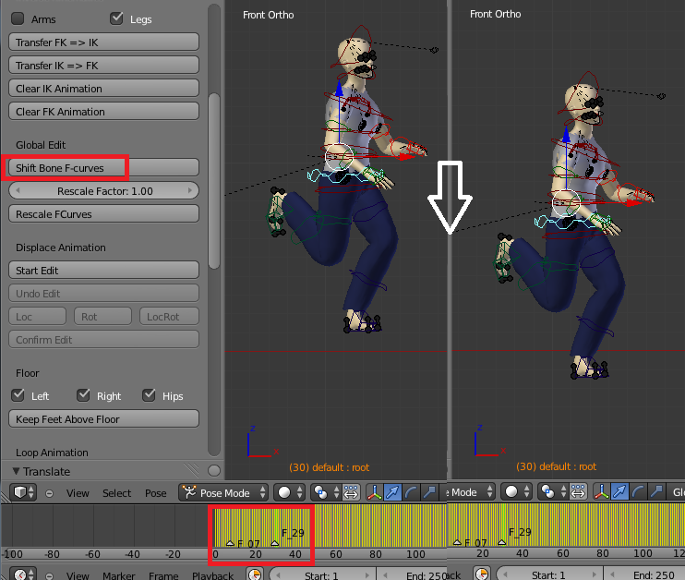Select scale manipulator in left viewport header

point(428,492)
